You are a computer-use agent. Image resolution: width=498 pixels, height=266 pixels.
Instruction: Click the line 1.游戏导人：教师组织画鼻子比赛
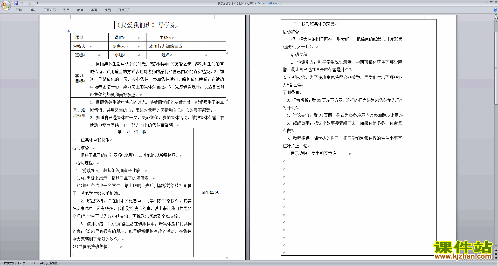110,170
